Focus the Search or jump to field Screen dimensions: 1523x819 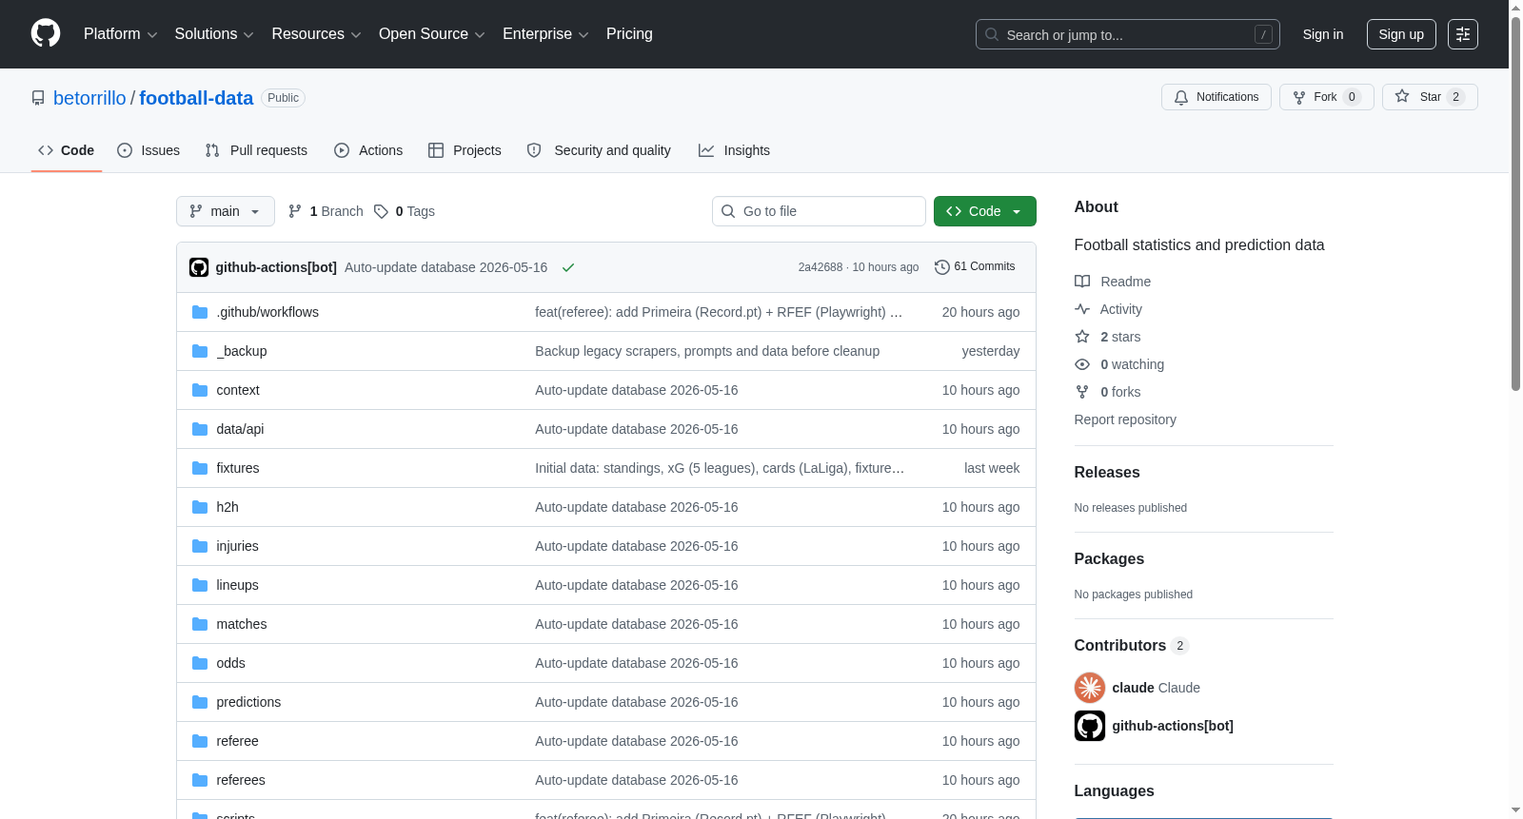coord(1128,34)
